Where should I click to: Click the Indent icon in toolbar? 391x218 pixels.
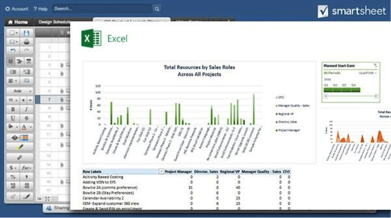(13, 72)
